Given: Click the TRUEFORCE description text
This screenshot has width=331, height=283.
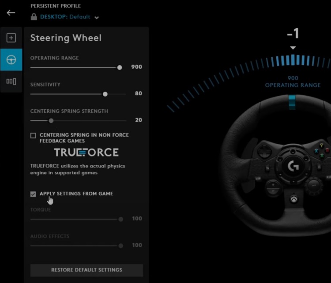Looking at the screenshot, I should [x=78, y=169].
